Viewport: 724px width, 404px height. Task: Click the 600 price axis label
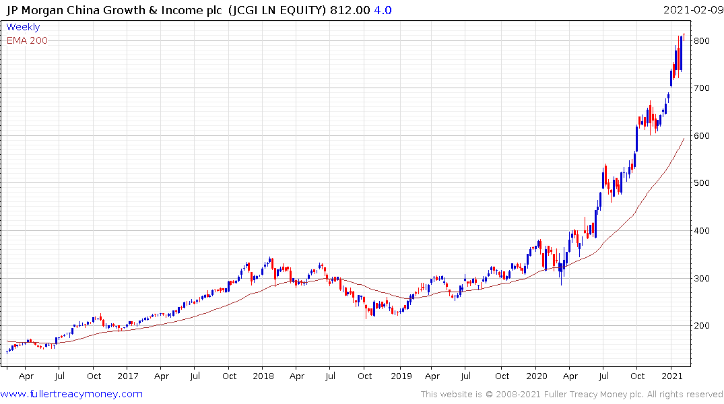(x=701, y=136)
